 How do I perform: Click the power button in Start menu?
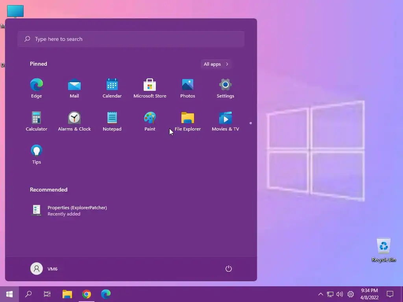pos(229,269)
